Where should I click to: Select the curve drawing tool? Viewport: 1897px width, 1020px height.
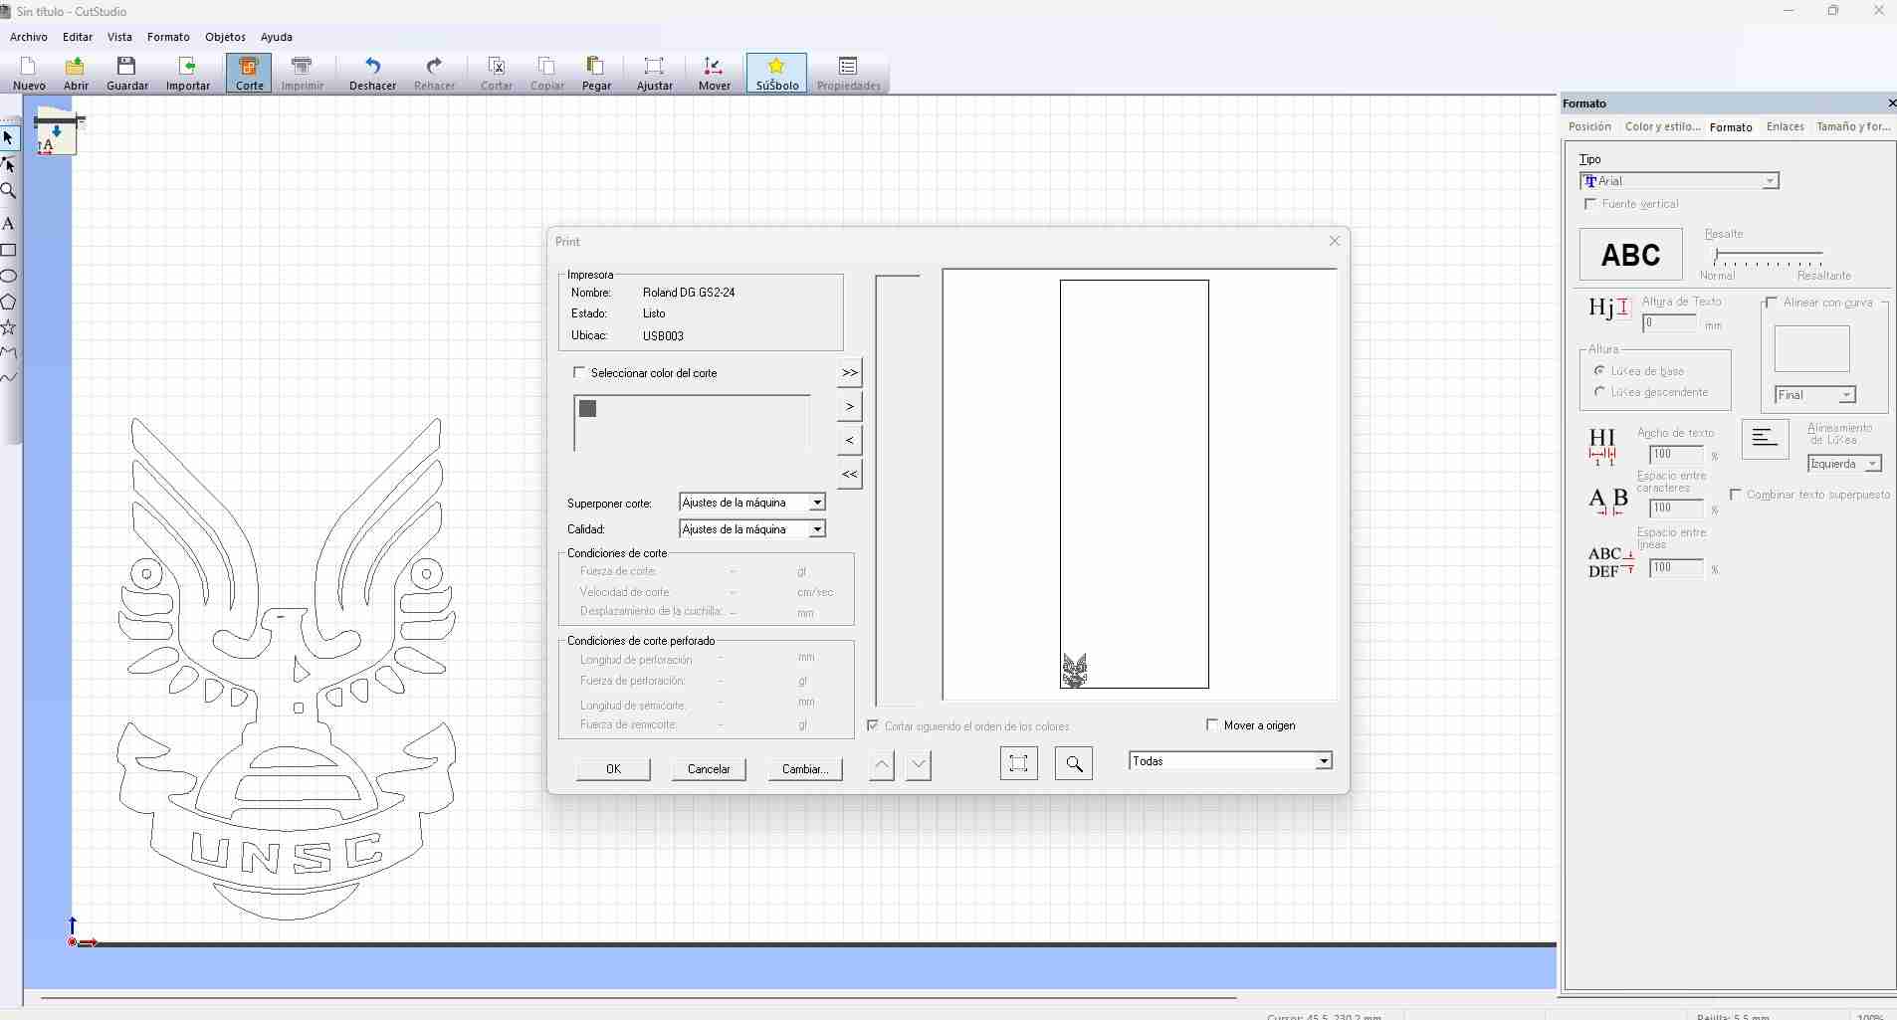pyautogui.click(x=9, y=377)
